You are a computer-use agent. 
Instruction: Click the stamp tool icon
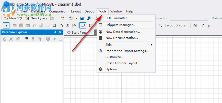68,25
